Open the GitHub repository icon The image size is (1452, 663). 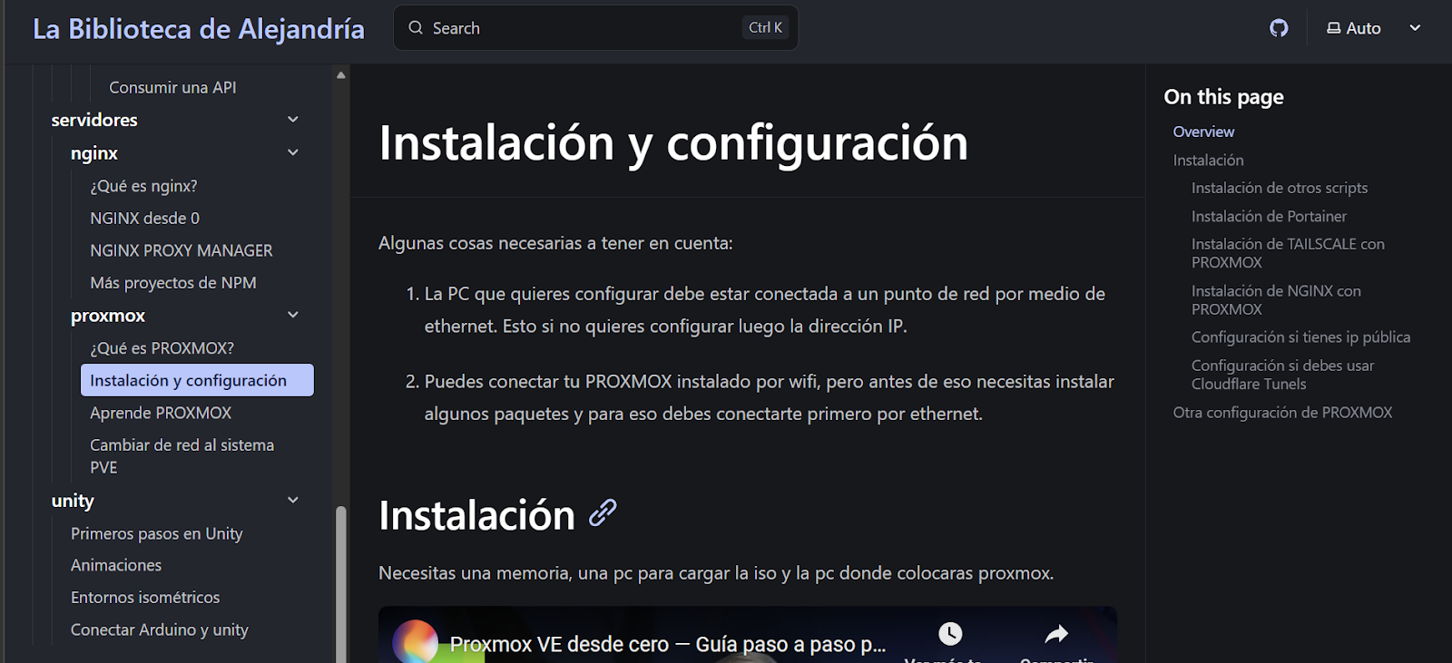pyautogui.click(x=1279, y=28)
